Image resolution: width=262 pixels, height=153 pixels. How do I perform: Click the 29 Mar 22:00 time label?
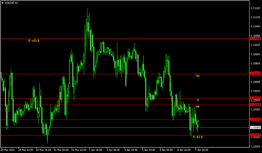coord(26,150)
